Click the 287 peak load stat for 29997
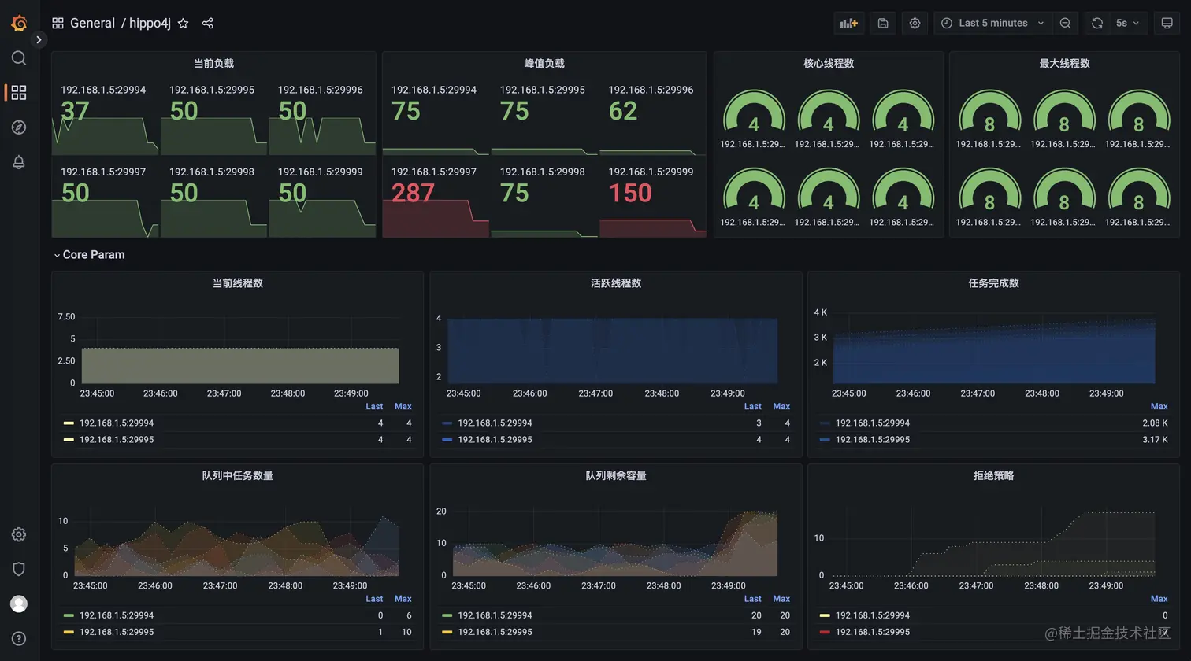 (413, 193)
